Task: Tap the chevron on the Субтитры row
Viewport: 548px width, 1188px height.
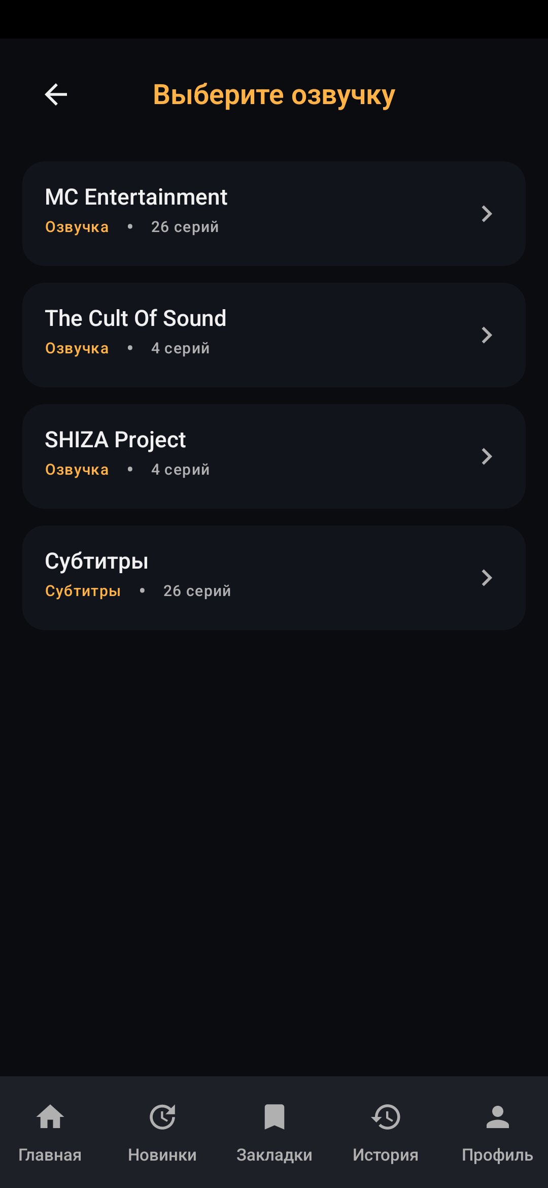Action: point(487,578)
